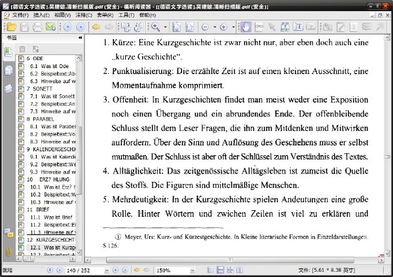Select bookmark 12.1 Was ist Kurzgeschichte

[52, 248]
